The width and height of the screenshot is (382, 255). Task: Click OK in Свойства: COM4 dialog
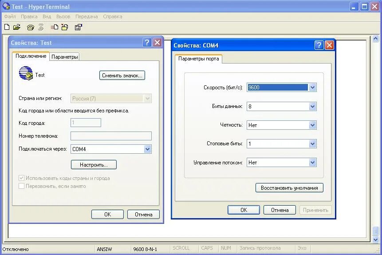tap(244, 210)
